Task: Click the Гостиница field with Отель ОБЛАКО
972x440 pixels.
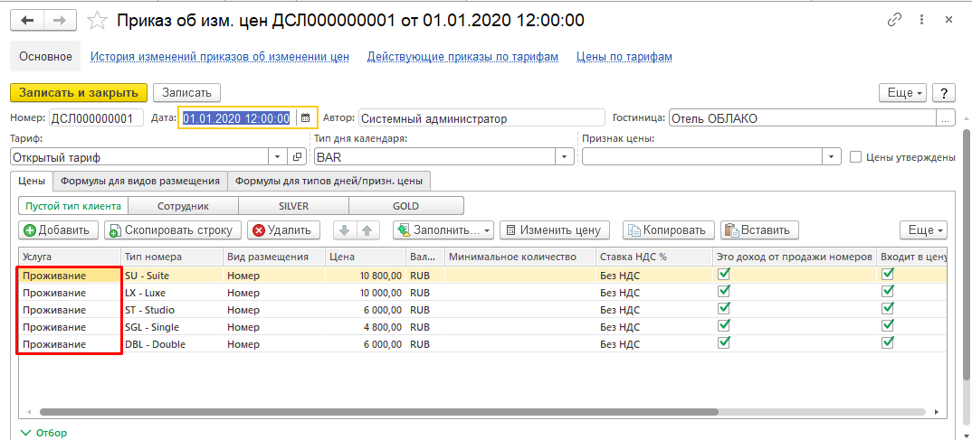Action: click(802, 118)
